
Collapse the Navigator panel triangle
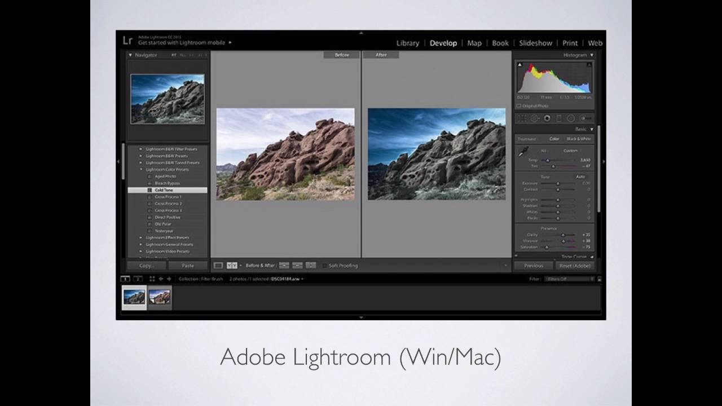point(130,55)
